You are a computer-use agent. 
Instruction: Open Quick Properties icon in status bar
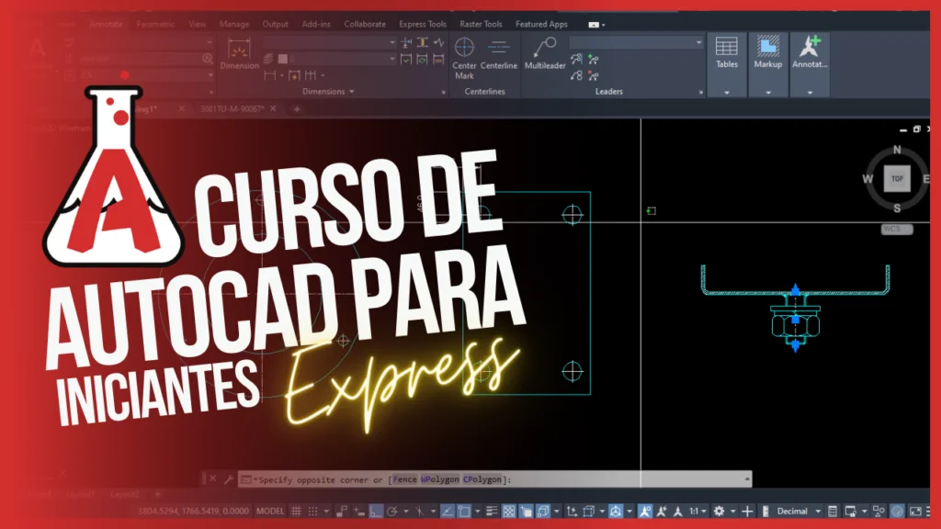pyautogui.click(x=833, y=511)
